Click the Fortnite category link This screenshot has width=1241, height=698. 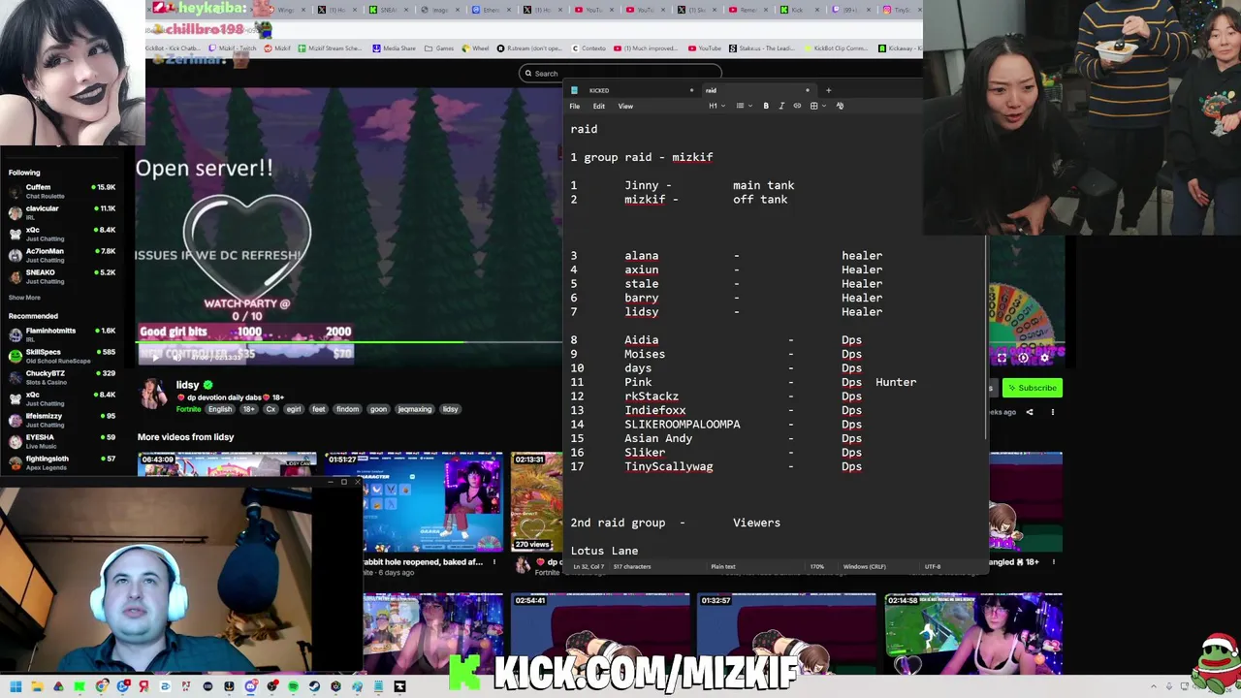pos(188,409)
